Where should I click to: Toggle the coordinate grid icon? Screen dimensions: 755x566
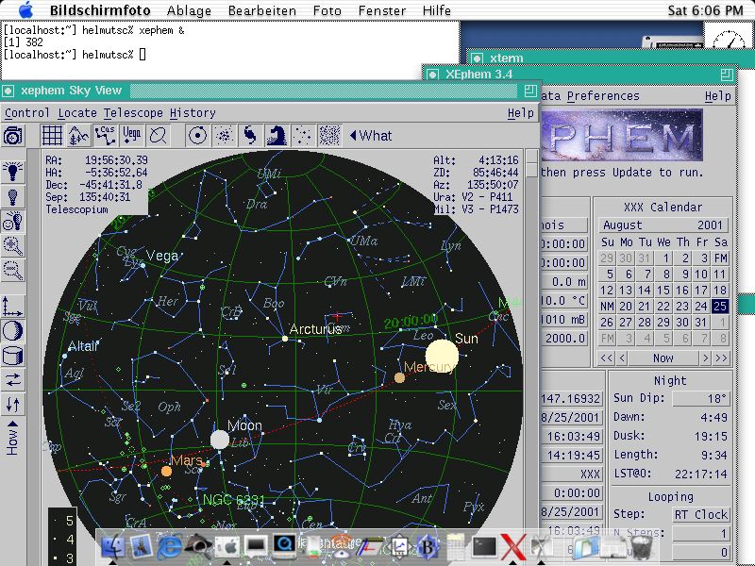coord(52,135)
